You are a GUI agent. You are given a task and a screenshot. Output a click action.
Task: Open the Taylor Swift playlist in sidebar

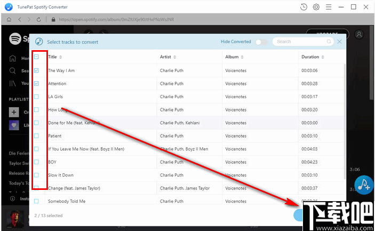(19, 163)
